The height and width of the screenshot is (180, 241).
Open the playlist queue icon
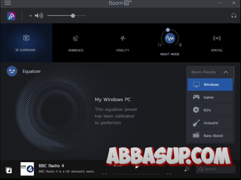pyautogui.click(x=187, y=169)
